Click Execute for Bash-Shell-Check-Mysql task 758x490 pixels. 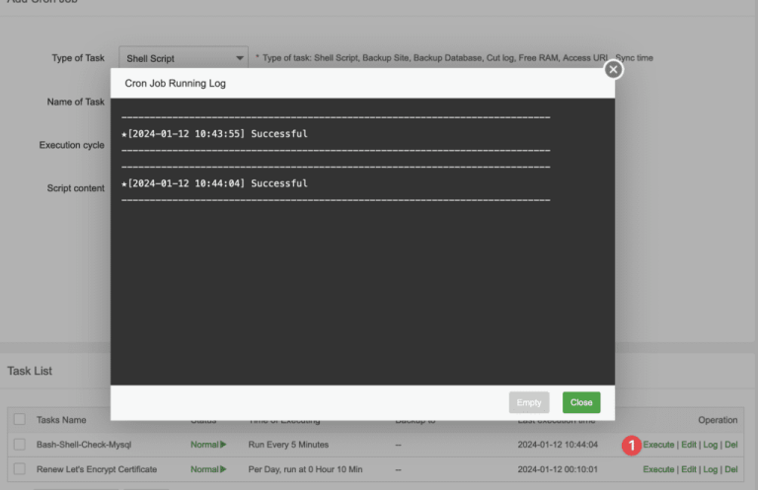point(658,445)
